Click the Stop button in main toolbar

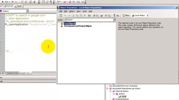coord(15,2)
